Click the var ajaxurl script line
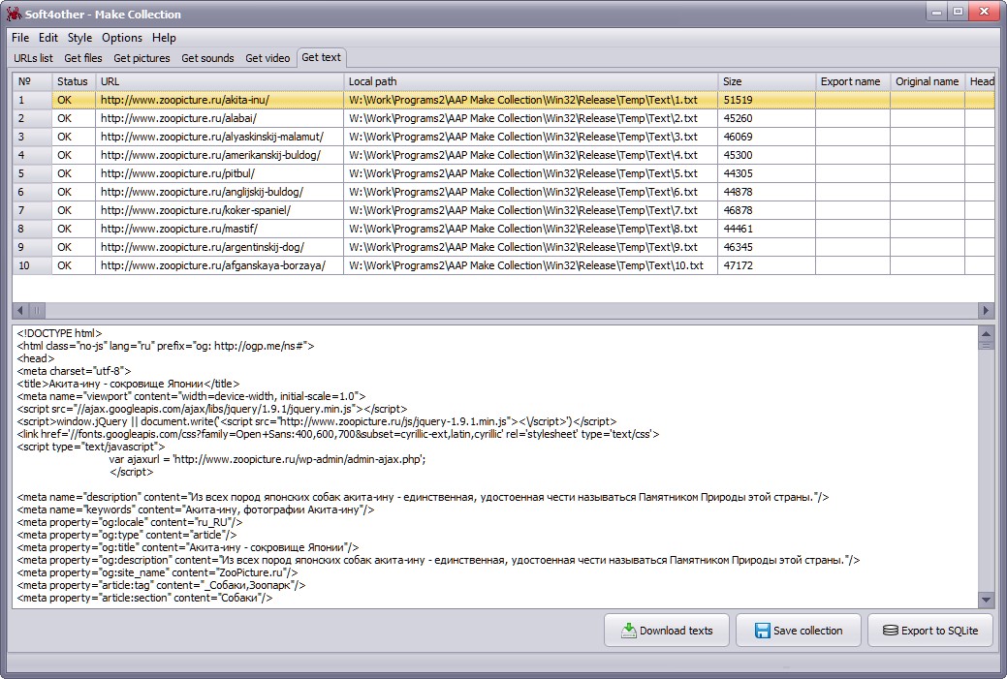 [x=267, y=459]
